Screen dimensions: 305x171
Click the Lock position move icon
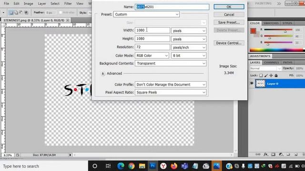click(271, 76)
